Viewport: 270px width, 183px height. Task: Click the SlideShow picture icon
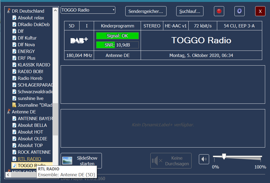[x=67, y=161]
